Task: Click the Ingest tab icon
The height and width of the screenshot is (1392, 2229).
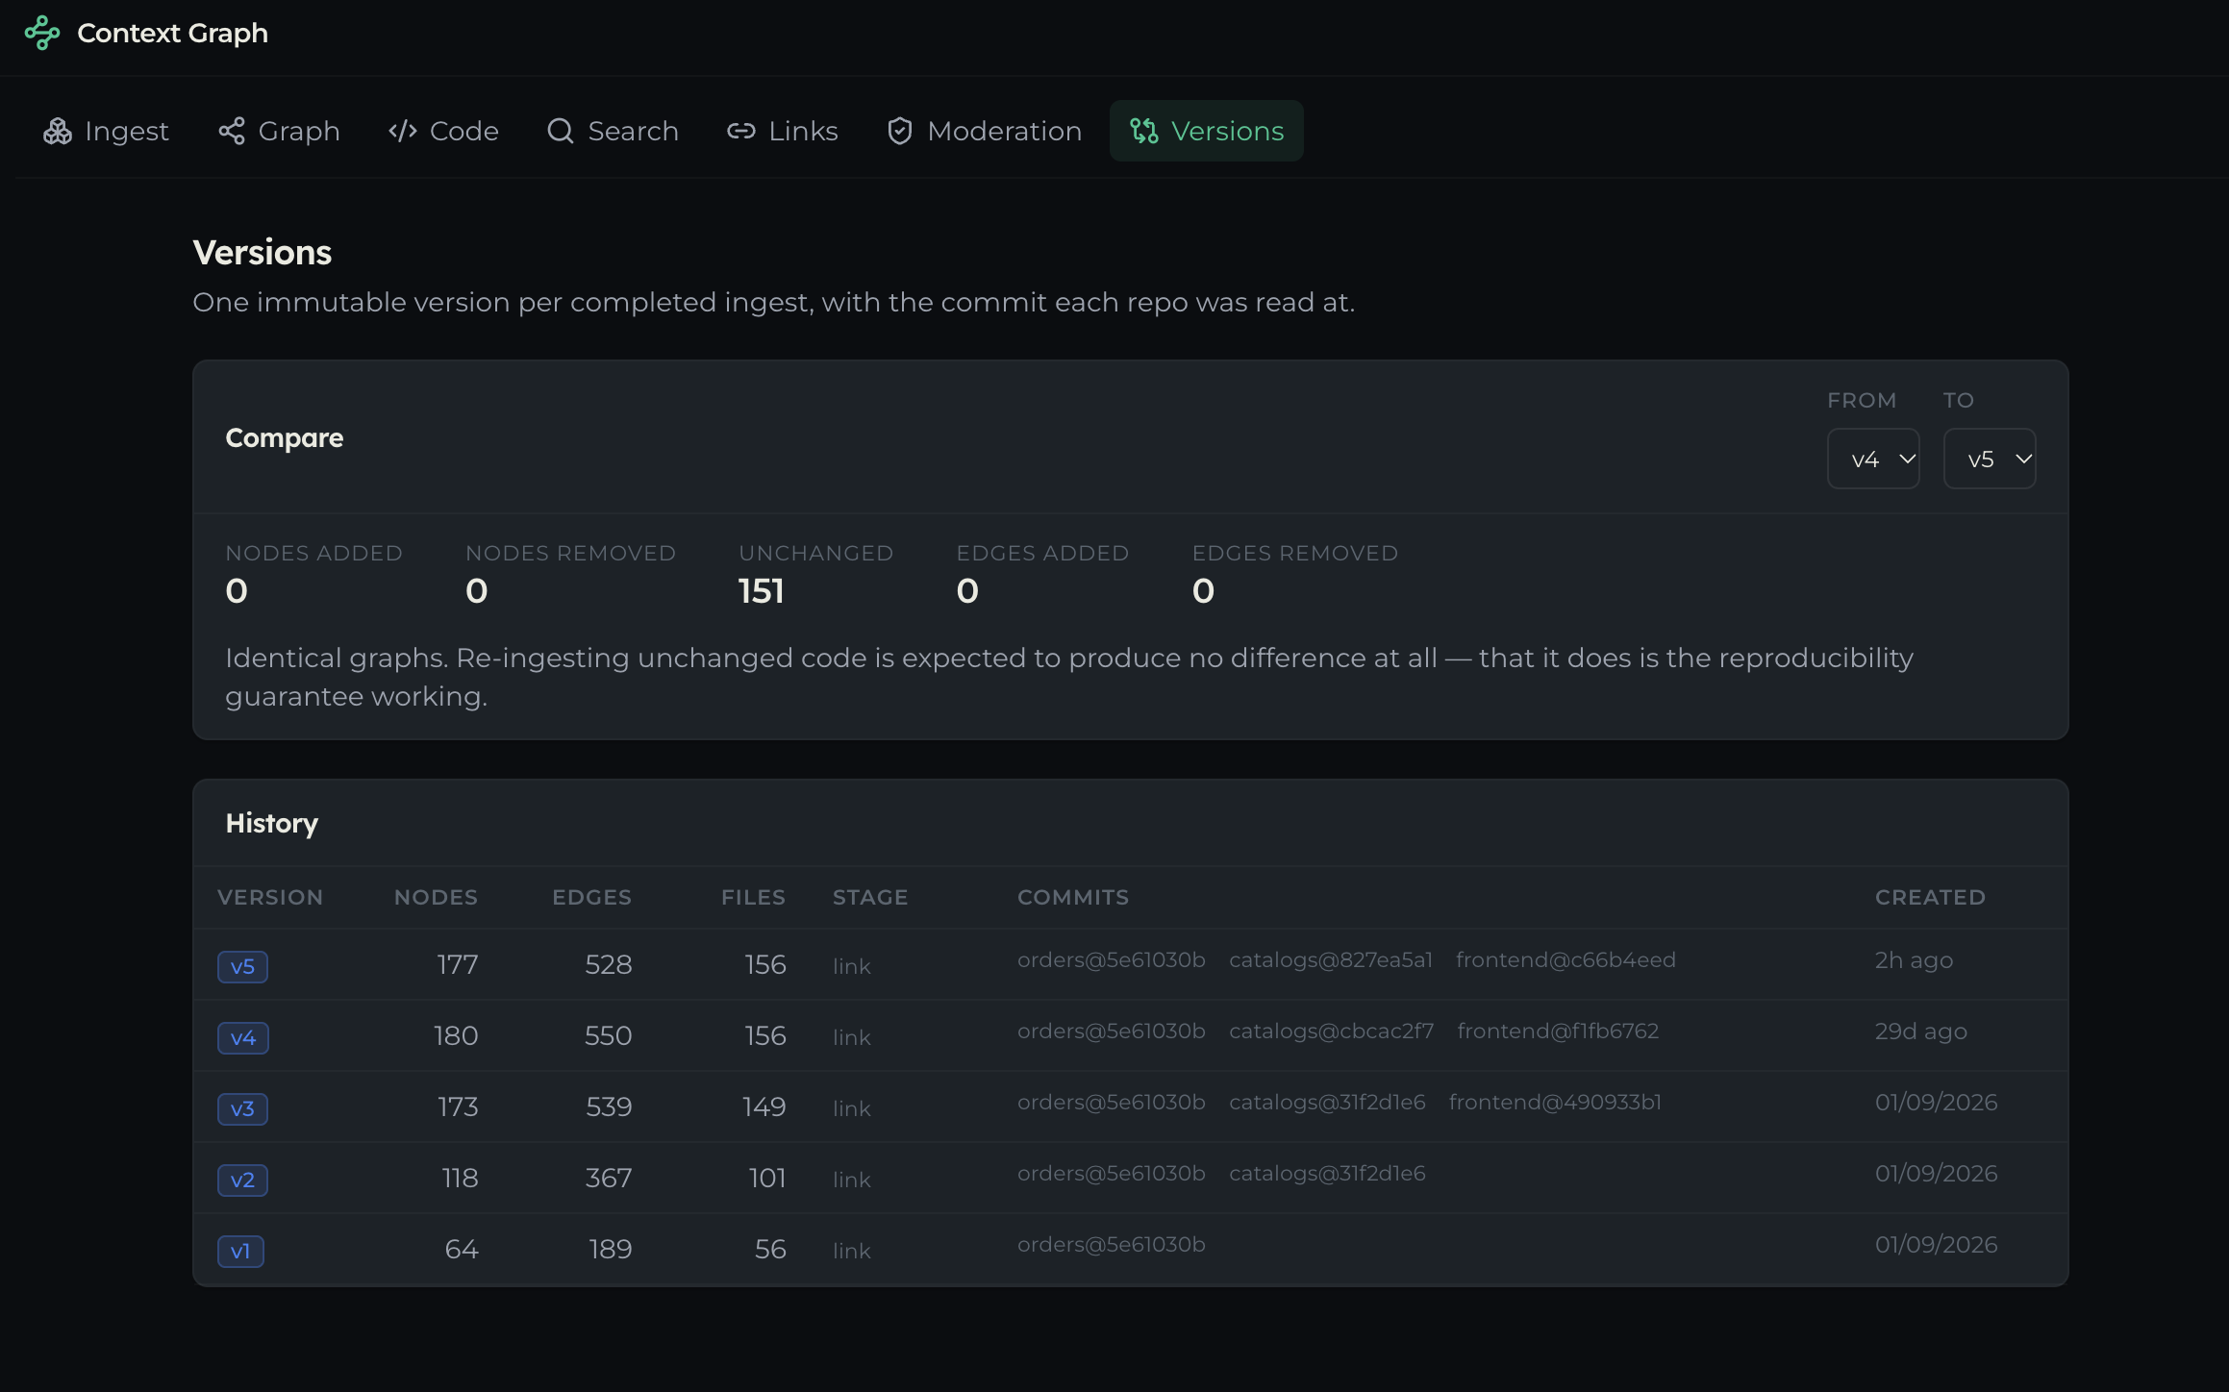Action: pyautogui.click(x=58, y=131)
